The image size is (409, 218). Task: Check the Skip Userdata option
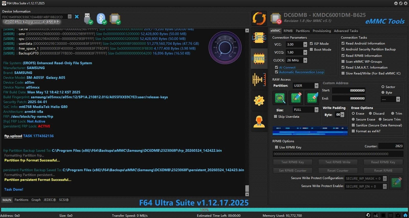275,116
